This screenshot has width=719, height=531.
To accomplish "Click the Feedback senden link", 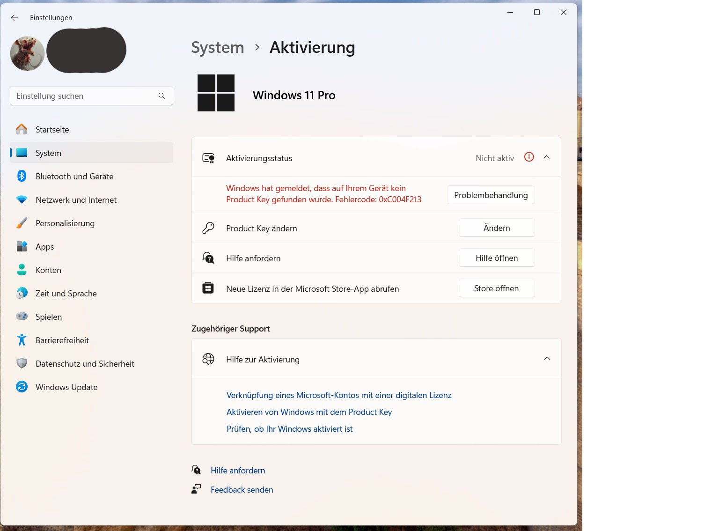I will 242,490.
